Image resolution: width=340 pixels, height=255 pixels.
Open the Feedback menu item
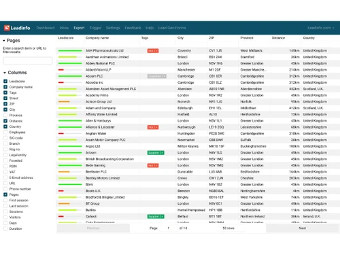pyautogui.click(x=133, y=28)
